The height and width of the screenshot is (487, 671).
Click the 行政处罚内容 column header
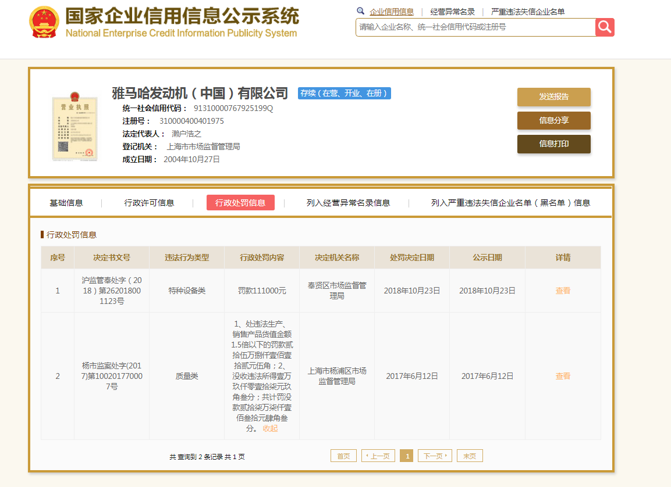pyautogui.click(x=262, y=257)
